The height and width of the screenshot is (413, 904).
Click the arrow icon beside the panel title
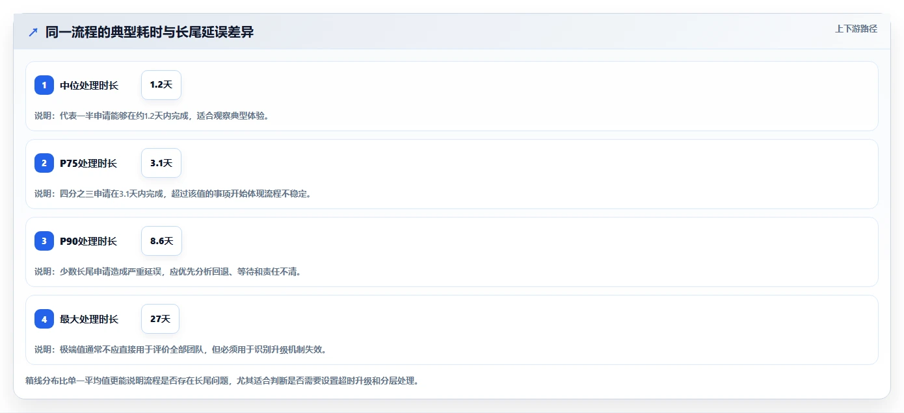point(33,32)
